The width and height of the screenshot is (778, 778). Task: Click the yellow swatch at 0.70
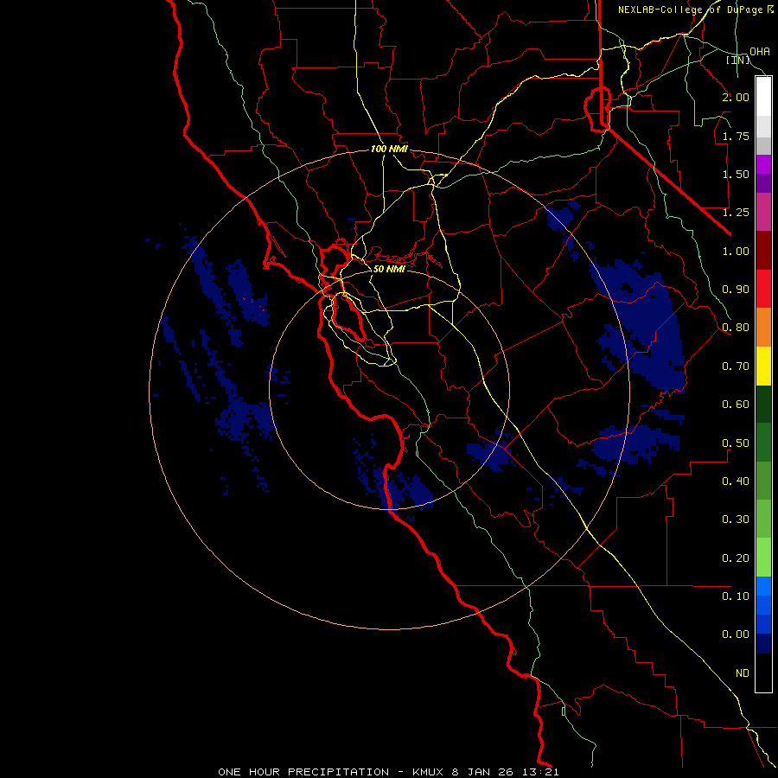tap(763, 366)
